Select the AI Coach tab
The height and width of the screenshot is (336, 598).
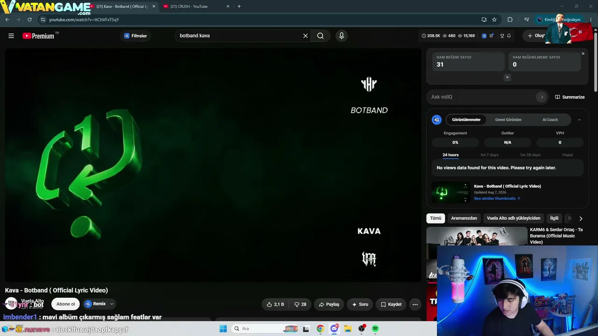pyautogui.click(x=550, y=120)
